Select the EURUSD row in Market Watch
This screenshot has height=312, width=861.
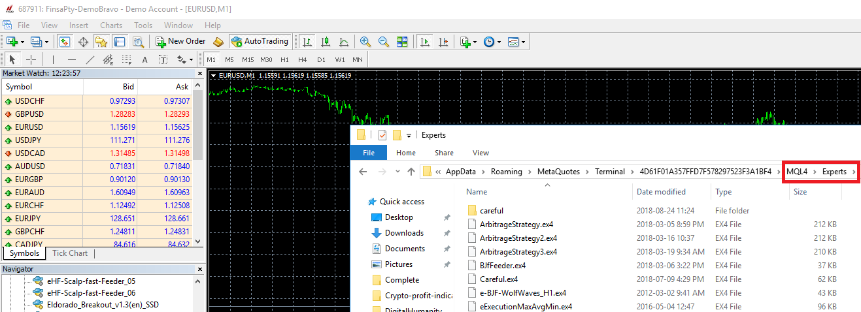(x=98, y=127)
